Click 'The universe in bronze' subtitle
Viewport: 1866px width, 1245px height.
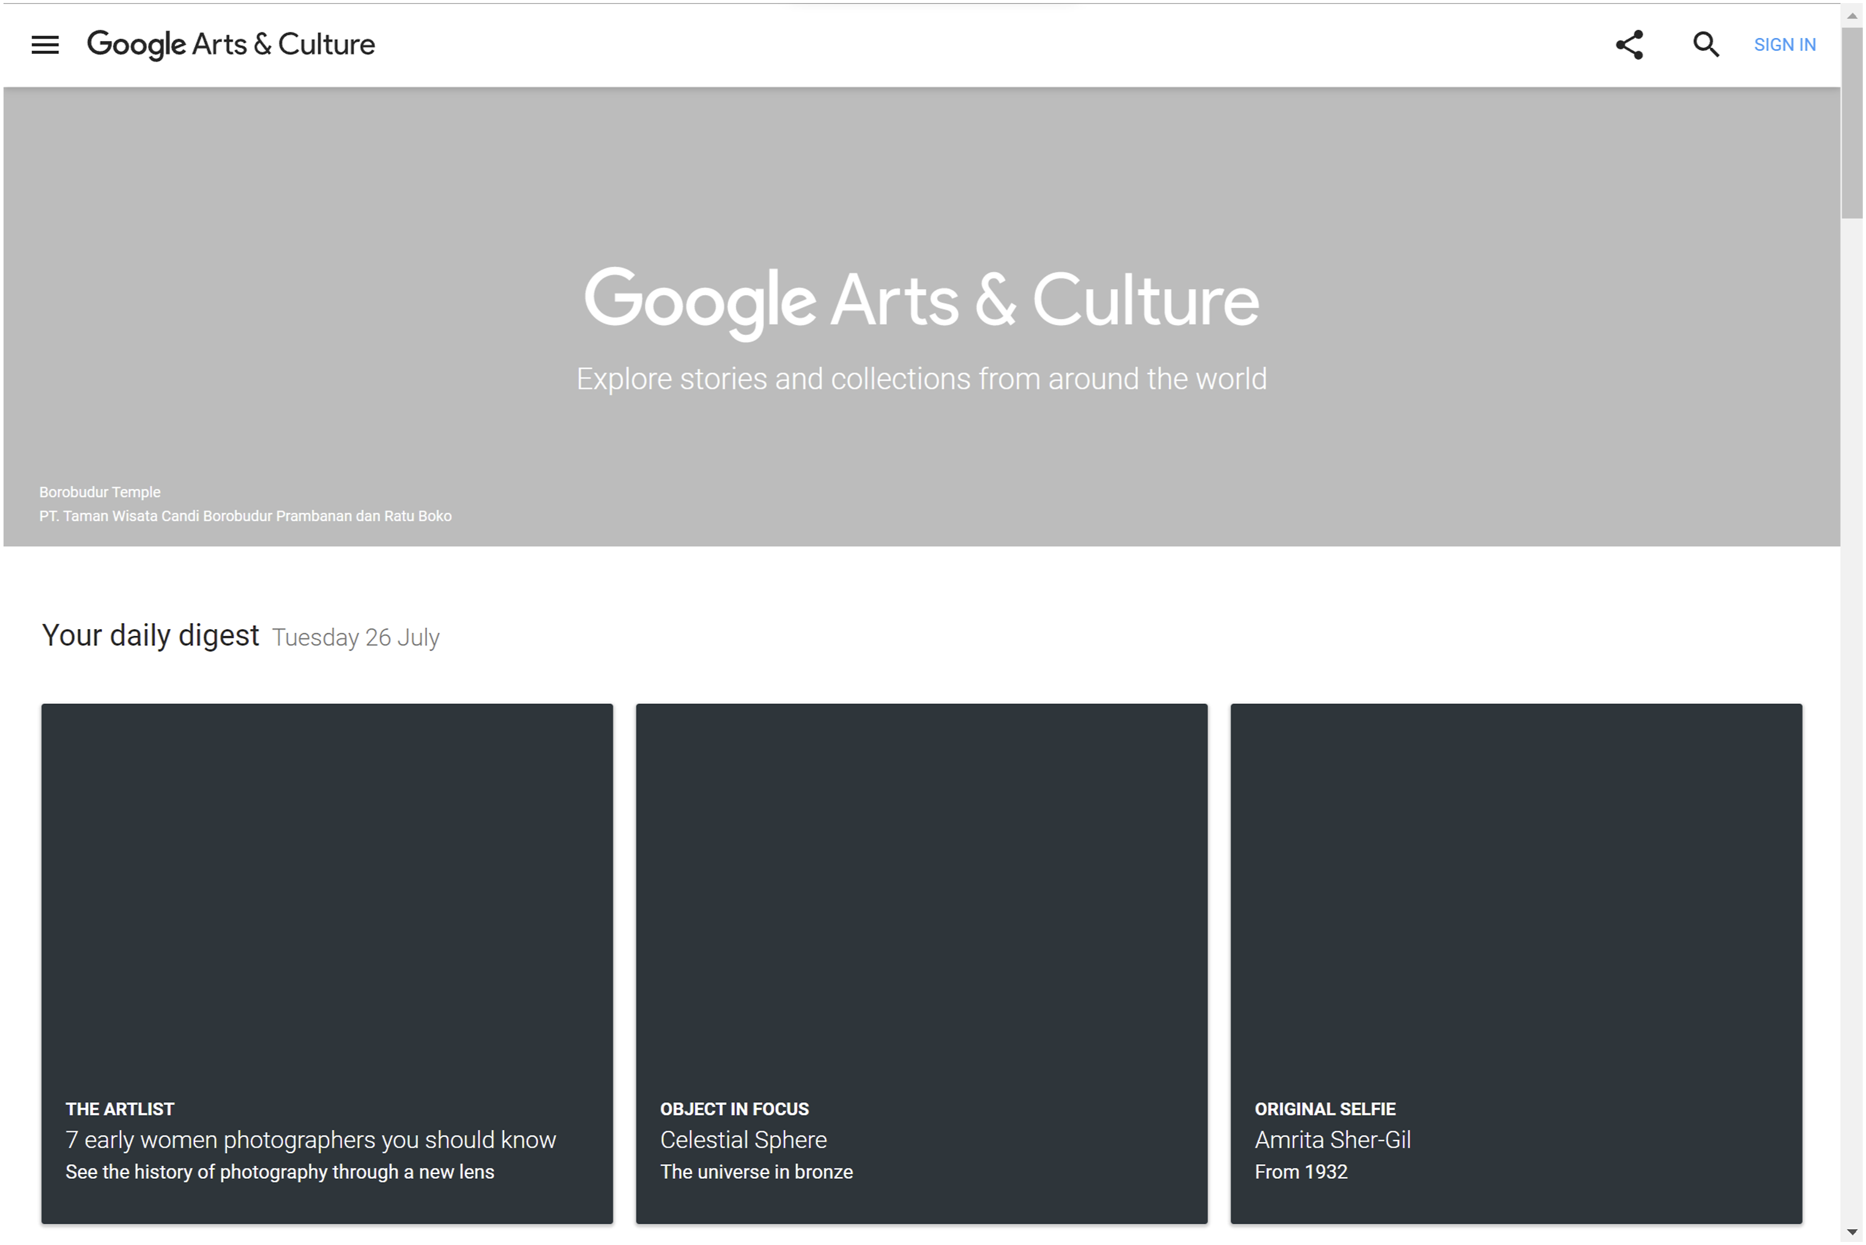pos(756,1172)
